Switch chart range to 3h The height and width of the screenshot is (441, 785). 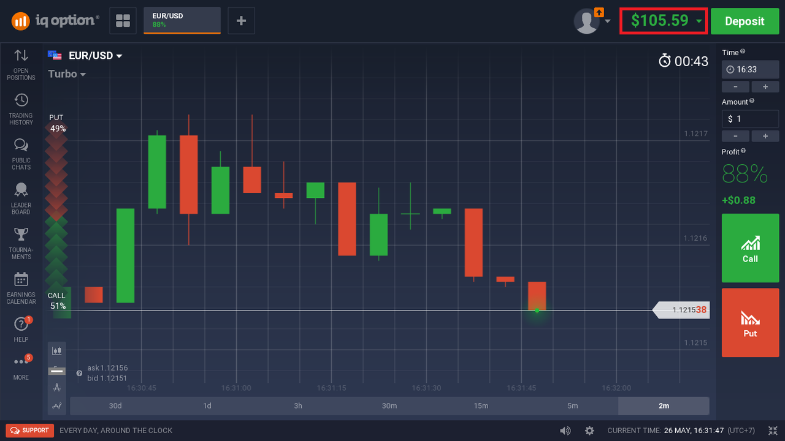(x=298, y=405)
